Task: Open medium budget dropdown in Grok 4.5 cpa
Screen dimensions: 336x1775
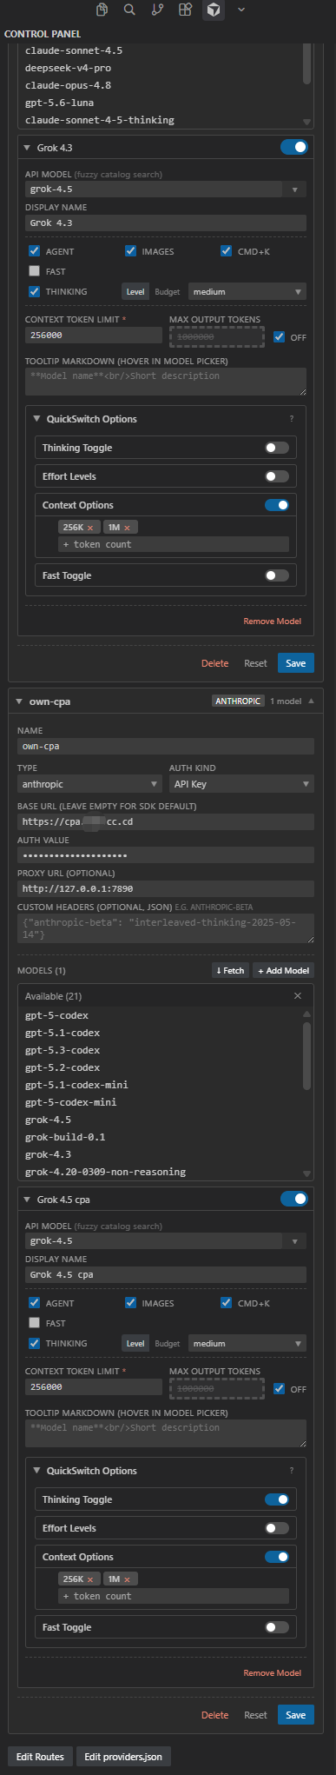Action: (247, 1344)
